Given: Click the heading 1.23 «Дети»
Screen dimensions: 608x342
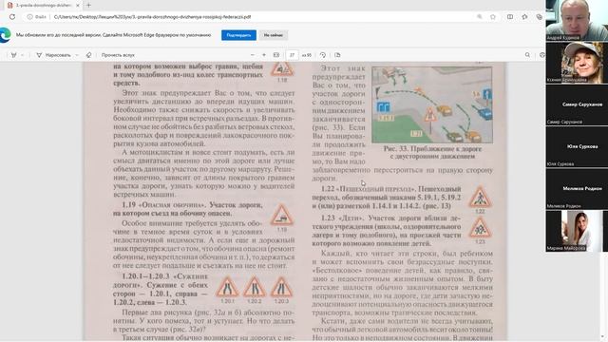Looking at the screenshot, I should tap(343, 218).
